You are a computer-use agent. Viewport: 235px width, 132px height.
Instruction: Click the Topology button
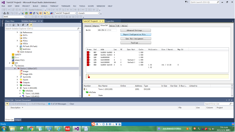[136, 43]
